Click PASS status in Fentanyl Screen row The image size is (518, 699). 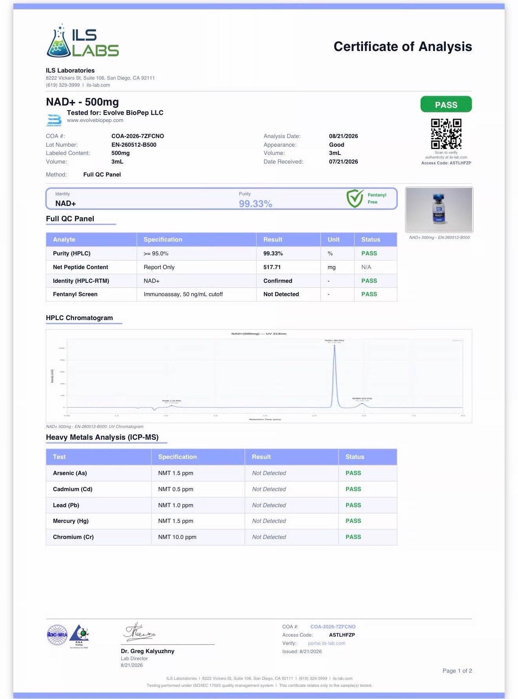(x=369, y=294)
